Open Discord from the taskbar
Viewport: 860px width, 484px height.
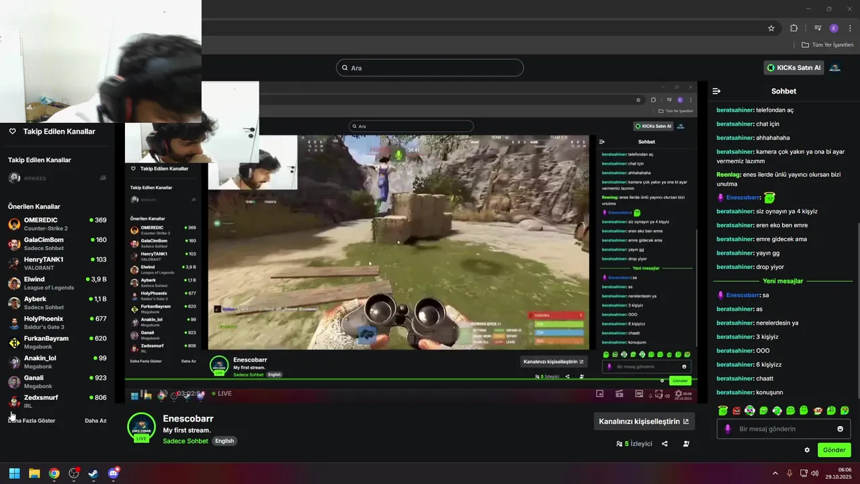(114, 473)
